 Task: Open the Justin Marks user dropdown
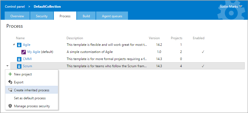tap(231, 7)
